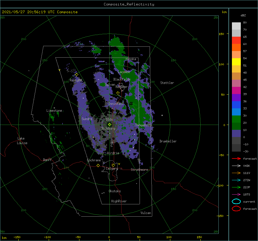Select the magenta 42 dBZ swatch
The height and width of the screenshot is (241, 258).
point(236,90)
